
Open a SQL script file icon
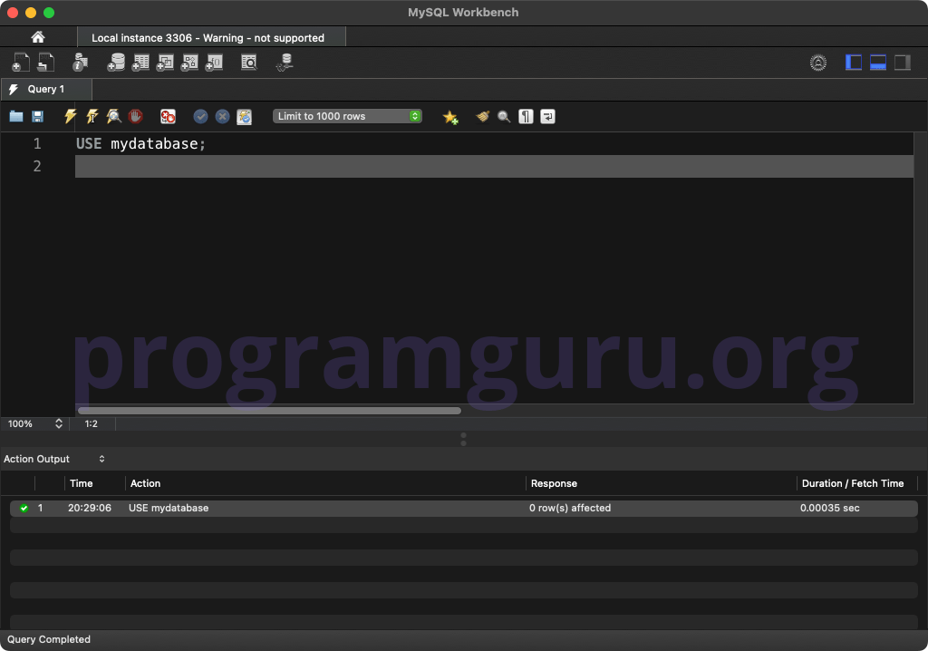point(46,63)
